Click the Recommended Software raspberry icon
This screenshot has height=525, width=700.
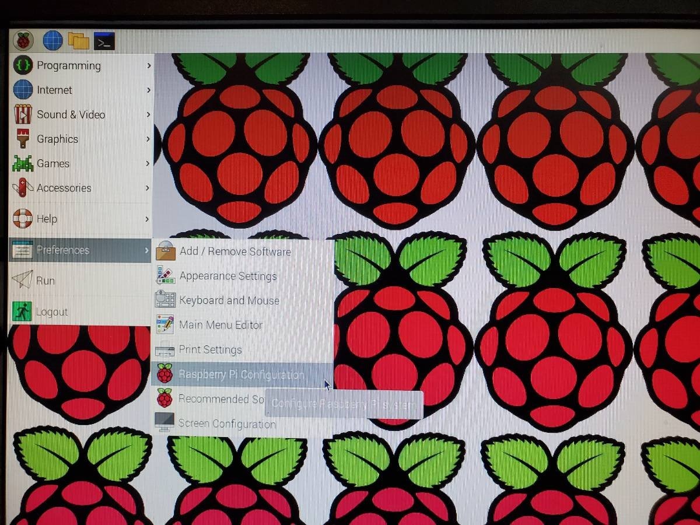click(x=164, y=398)
